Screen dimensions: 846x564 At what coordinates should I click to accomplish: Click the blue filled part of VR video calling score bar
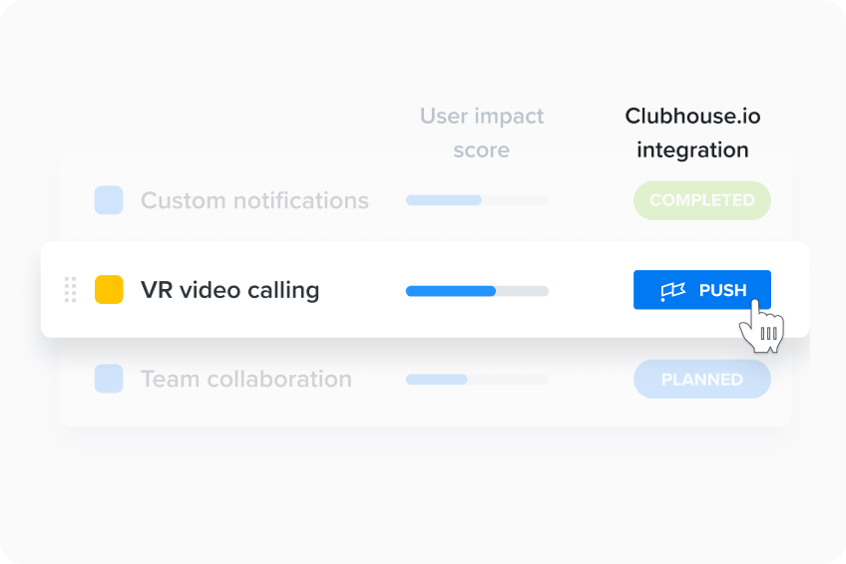tap(451, 291)
